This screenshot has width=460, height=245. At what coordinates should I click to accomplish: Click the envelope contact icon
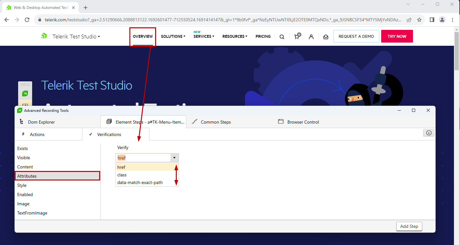point(326,37)
